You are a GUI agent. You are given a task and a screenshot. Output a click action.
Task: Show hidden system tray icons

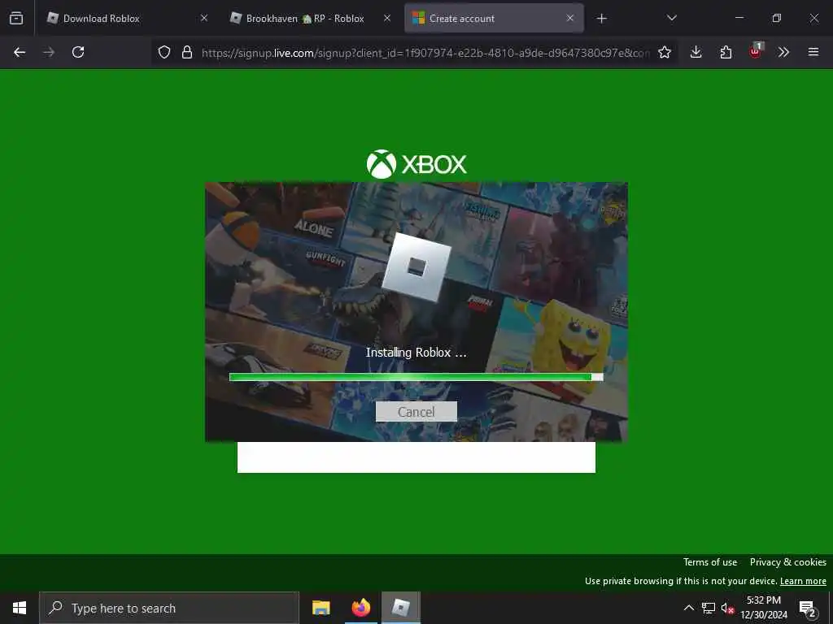[x=688, y=608]
